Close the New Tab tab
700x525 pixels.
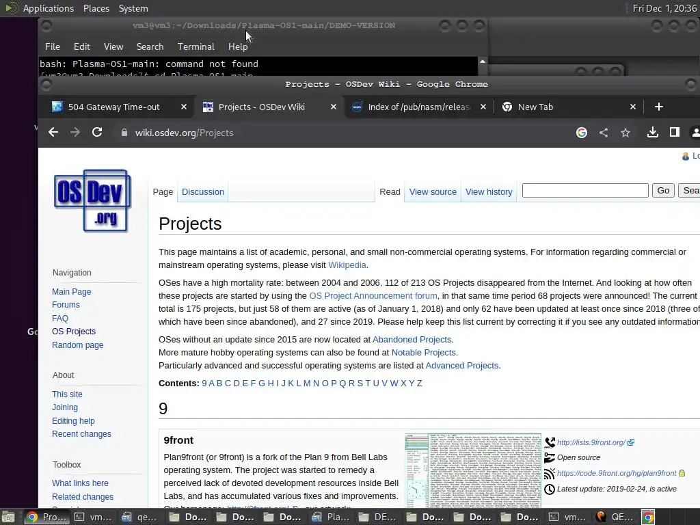pos(632,107)
